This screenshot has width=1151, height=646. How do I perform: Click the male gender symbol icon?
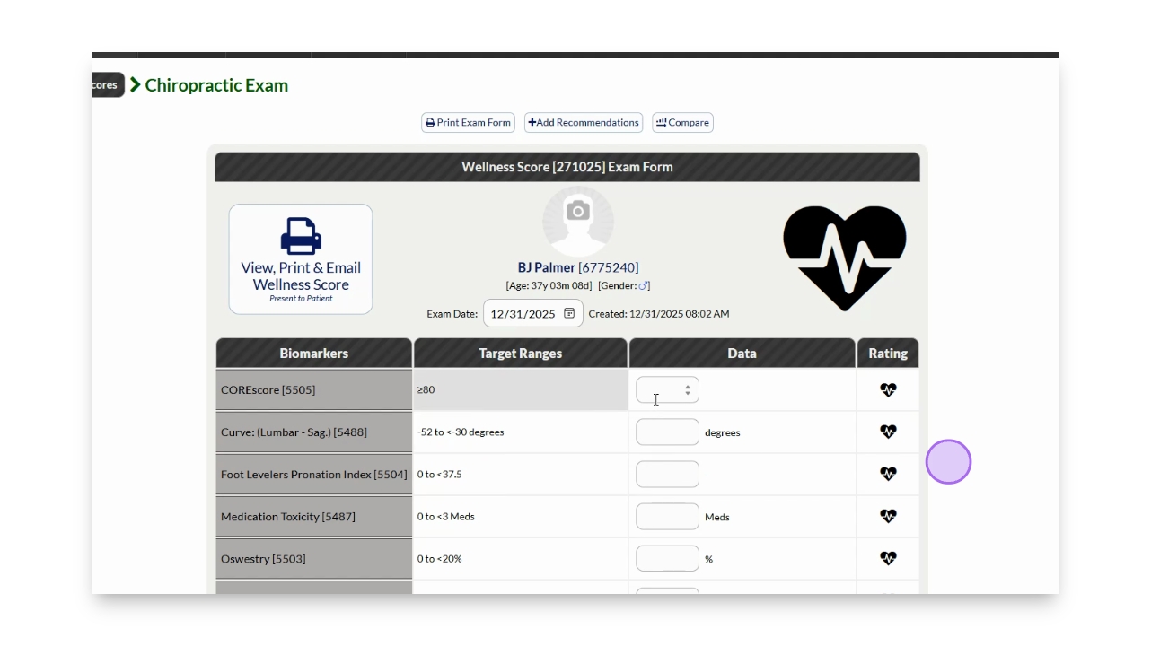tap(643, 286)
